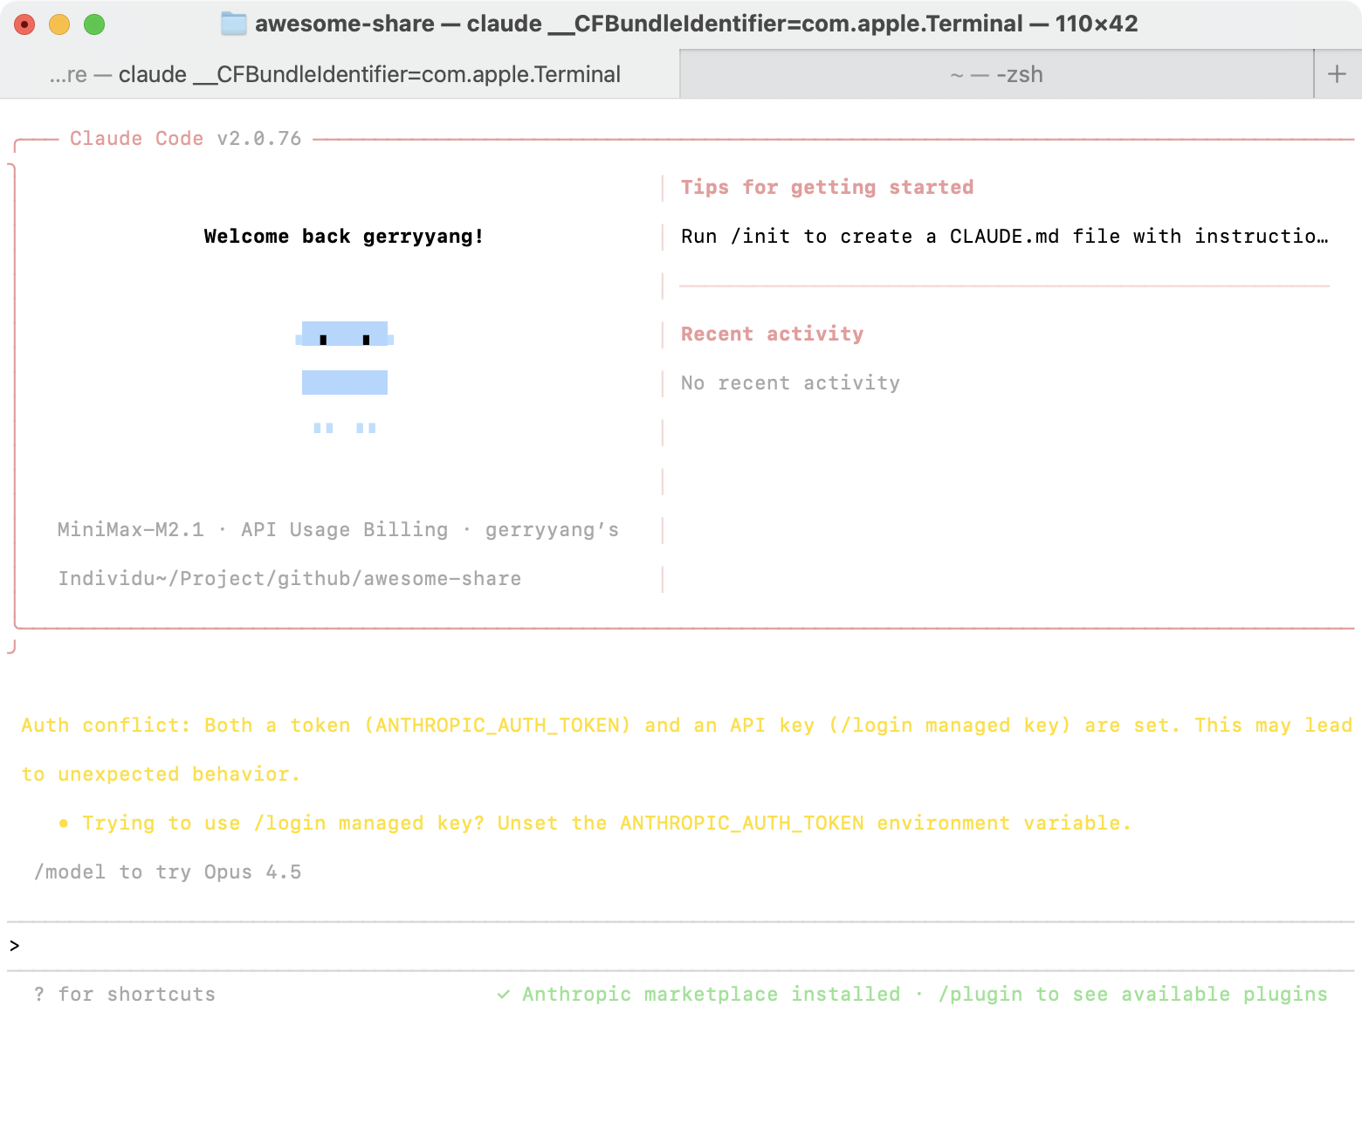Click the 'Welcome back gerryyang!' text
1362x1137 pixels.
coord(344,237)
